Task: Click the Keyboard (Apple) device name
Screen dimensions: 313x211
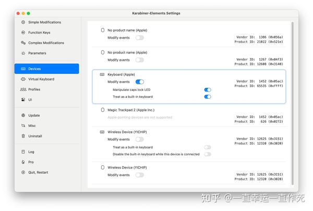Action: pos(121,74)
